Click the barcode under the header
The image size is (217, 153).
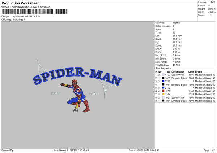(35, 12)
